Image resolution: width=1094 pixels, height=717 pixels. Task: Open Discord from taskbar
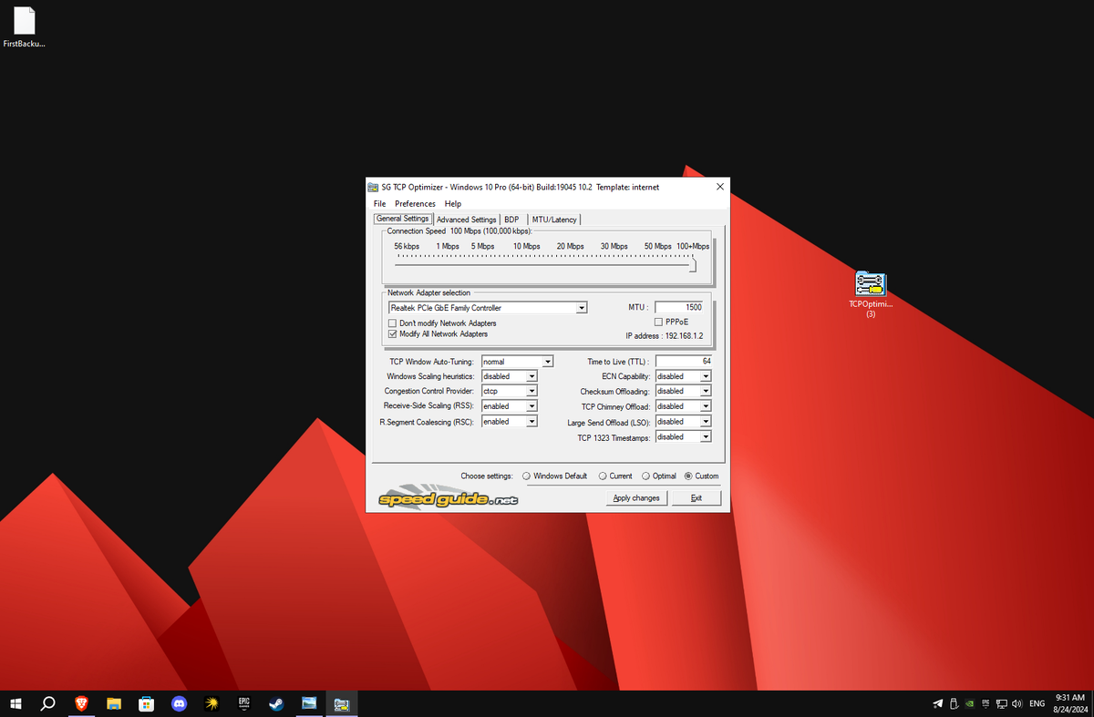click(x=179, y=703)
